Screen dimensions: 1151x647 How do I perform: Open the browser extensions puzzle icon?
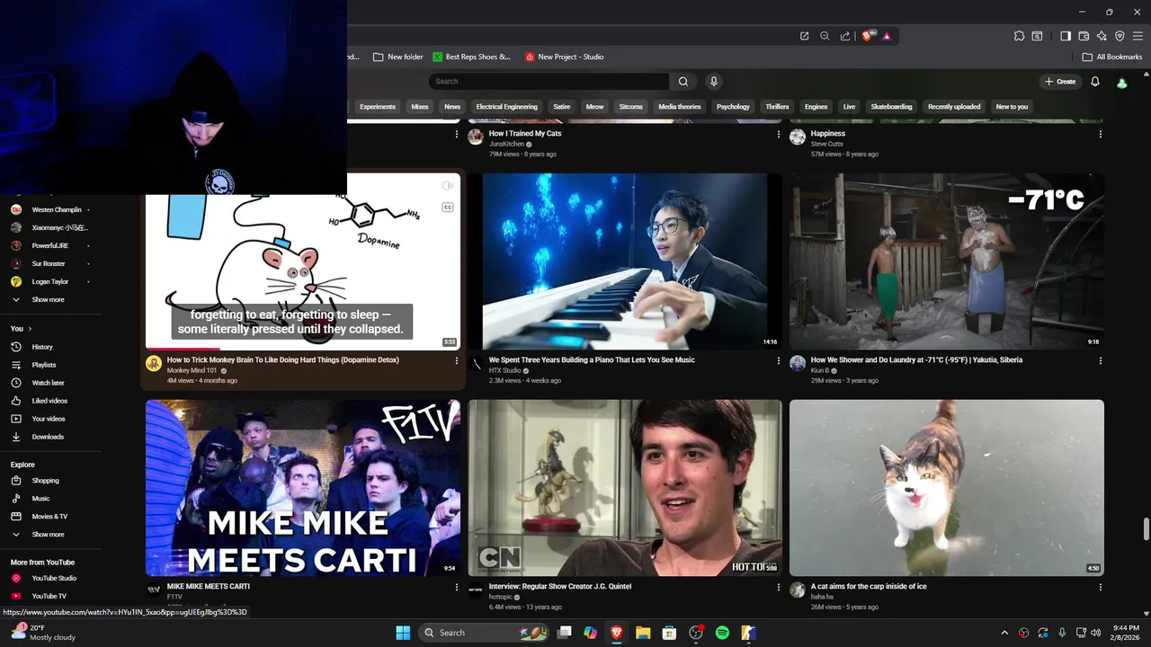1019,36
